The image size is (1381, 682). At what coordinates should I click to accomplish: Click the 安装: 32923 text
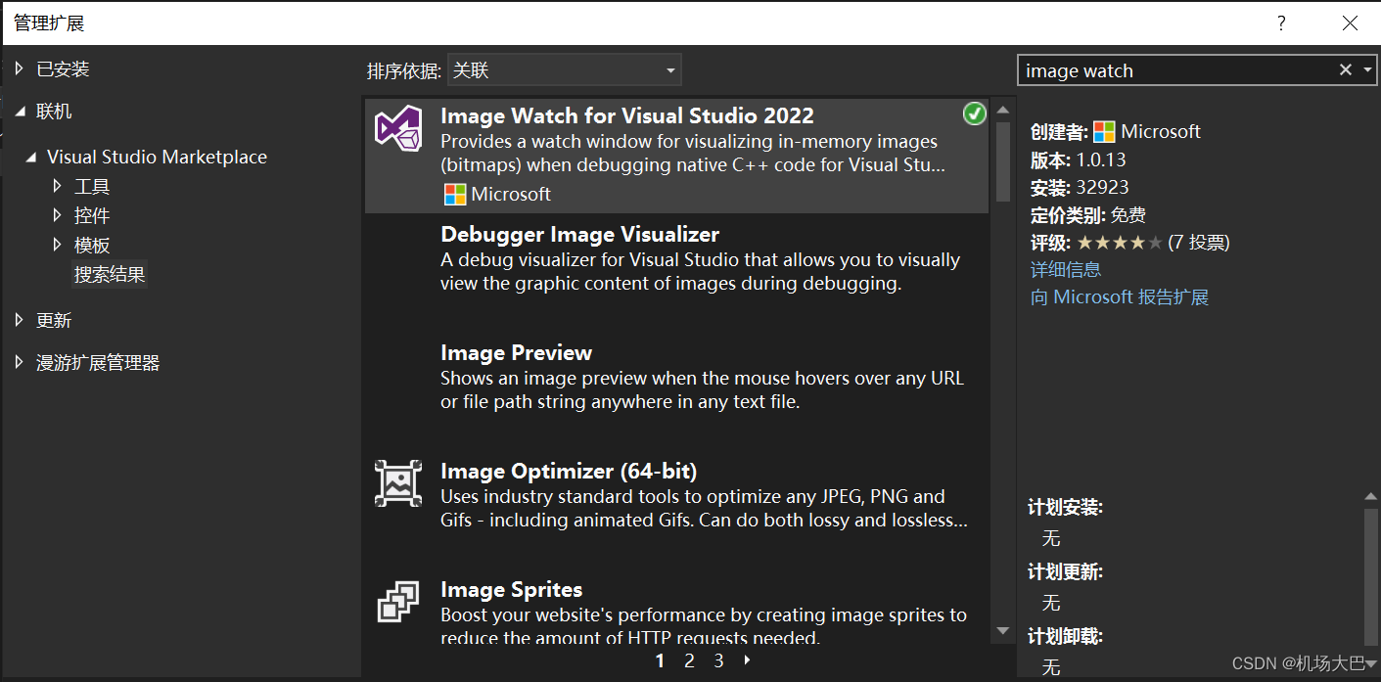1080,187
